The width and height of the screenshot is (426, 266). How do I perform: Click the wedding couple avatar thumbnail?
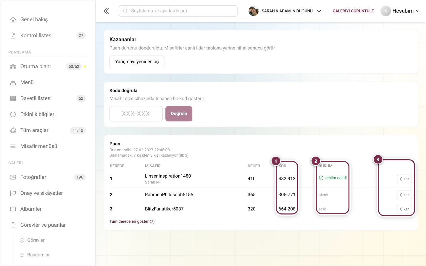[x=254, y=11]
